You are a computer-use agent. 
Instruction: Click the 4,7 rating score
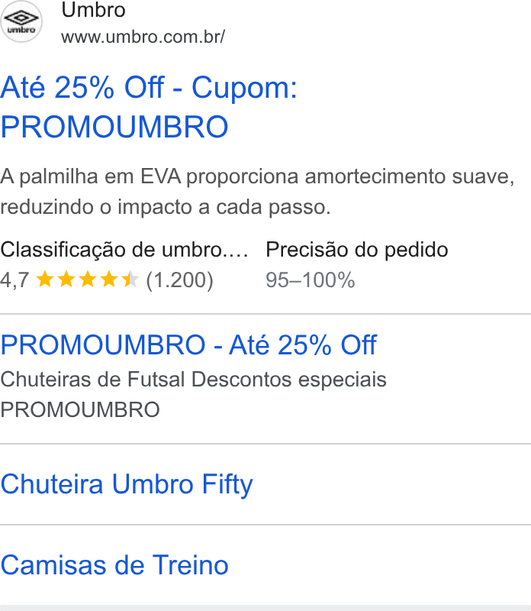pyautogui.click(x=14, y=280)
